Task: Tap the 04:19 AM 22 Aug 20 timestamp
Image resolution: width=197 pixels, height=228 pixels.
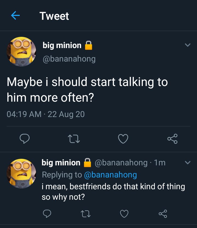Action: [46, 114]
